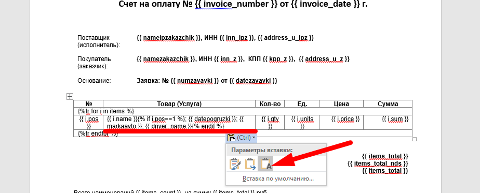This screenshot has height=193, width=480.
Task: Choose Keep Text Only paste option
Action: 265,164
